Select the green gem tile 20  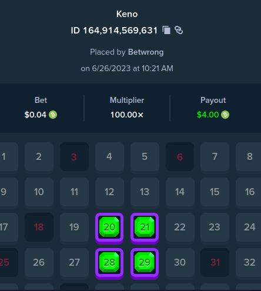click(109, 228)
